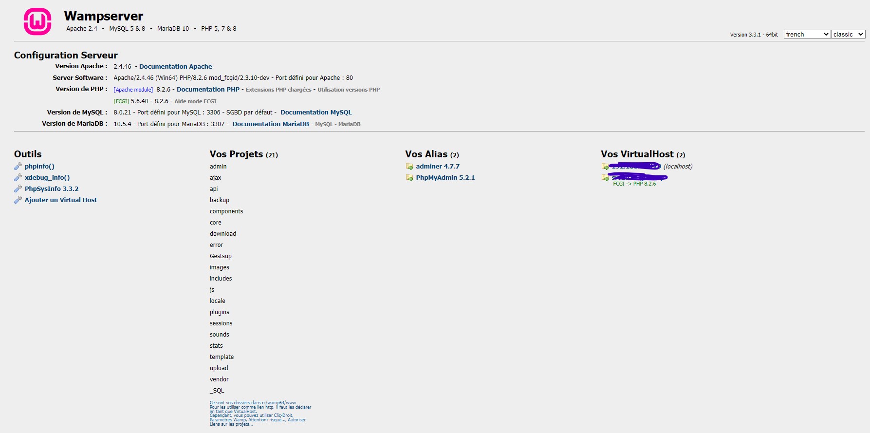Click wrench icon for Ajouter un Virtual Host
This screenshot has width=870, height=433.
tap(18, 200)
